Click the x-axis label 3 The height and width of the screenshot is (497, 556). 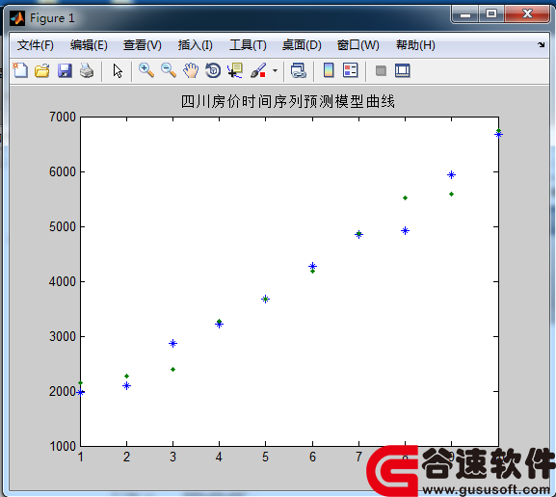(x=173, y=457)
